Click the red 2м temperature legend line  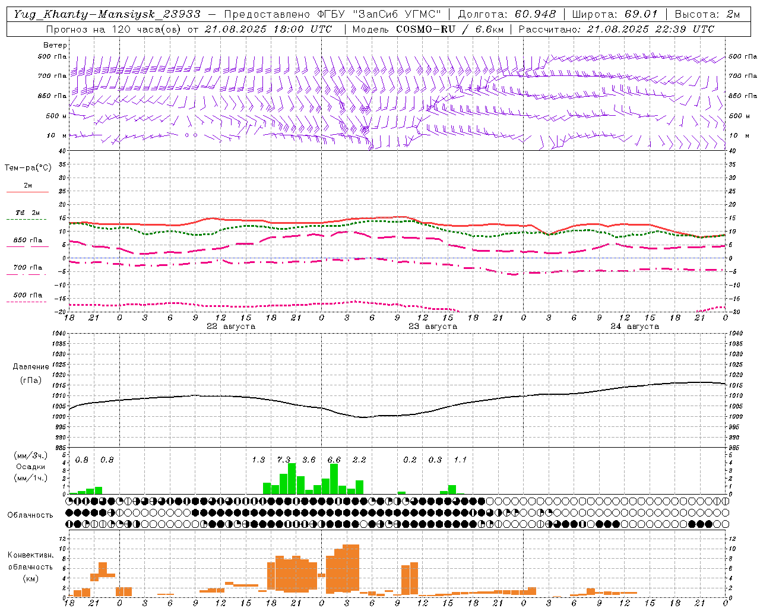point(27,192)
